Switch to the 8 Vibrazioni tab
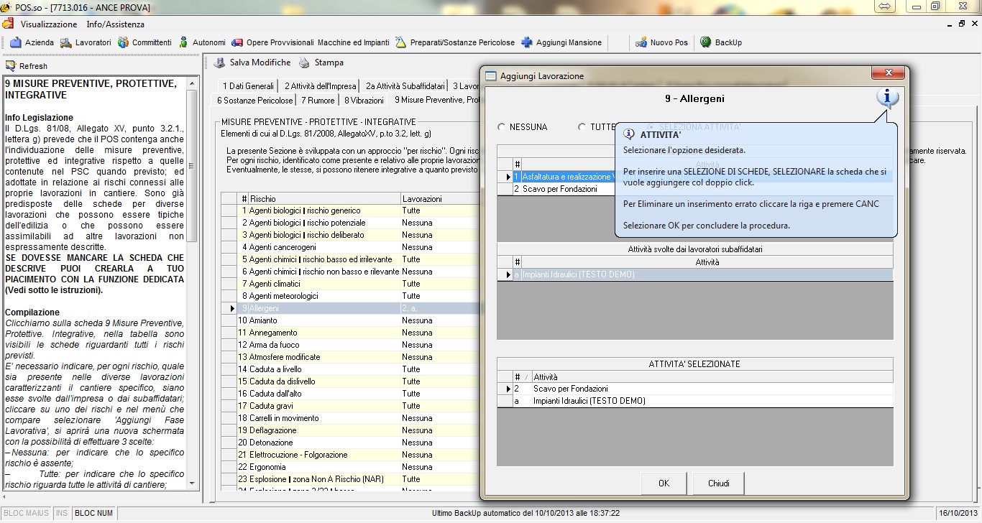The height and width of the screenshot is (523, 982). pos(364,100)
